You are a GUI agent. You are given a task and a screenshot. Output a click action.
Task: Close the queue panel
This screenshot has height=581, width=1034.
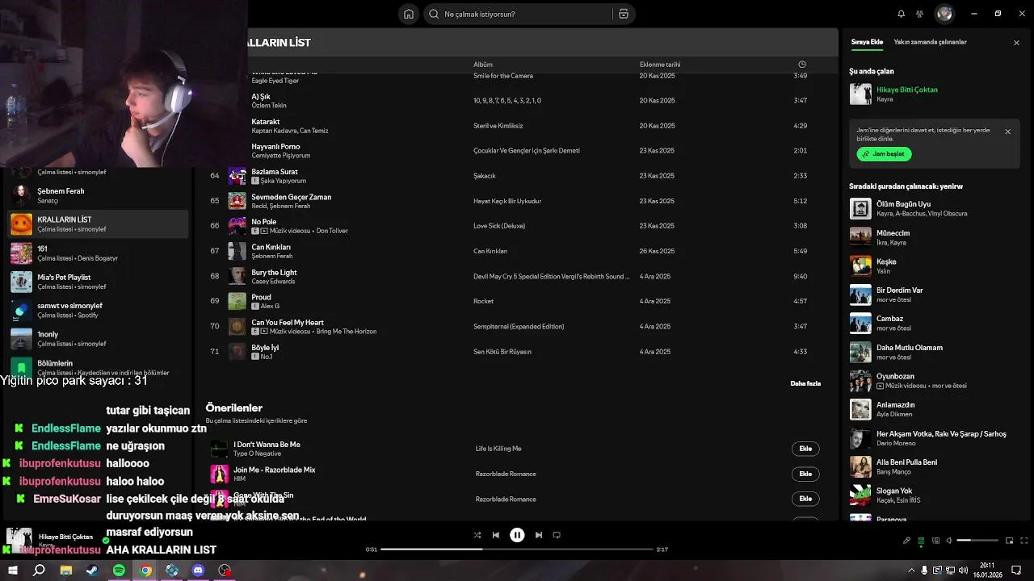1016,43
